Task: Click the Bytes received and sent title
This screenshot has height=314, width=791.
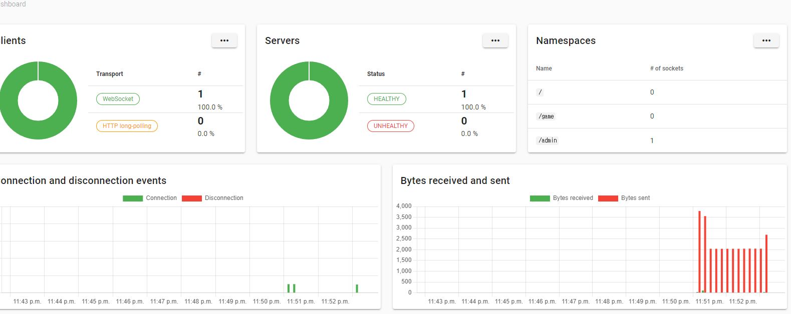Action: tap(455, 180)
